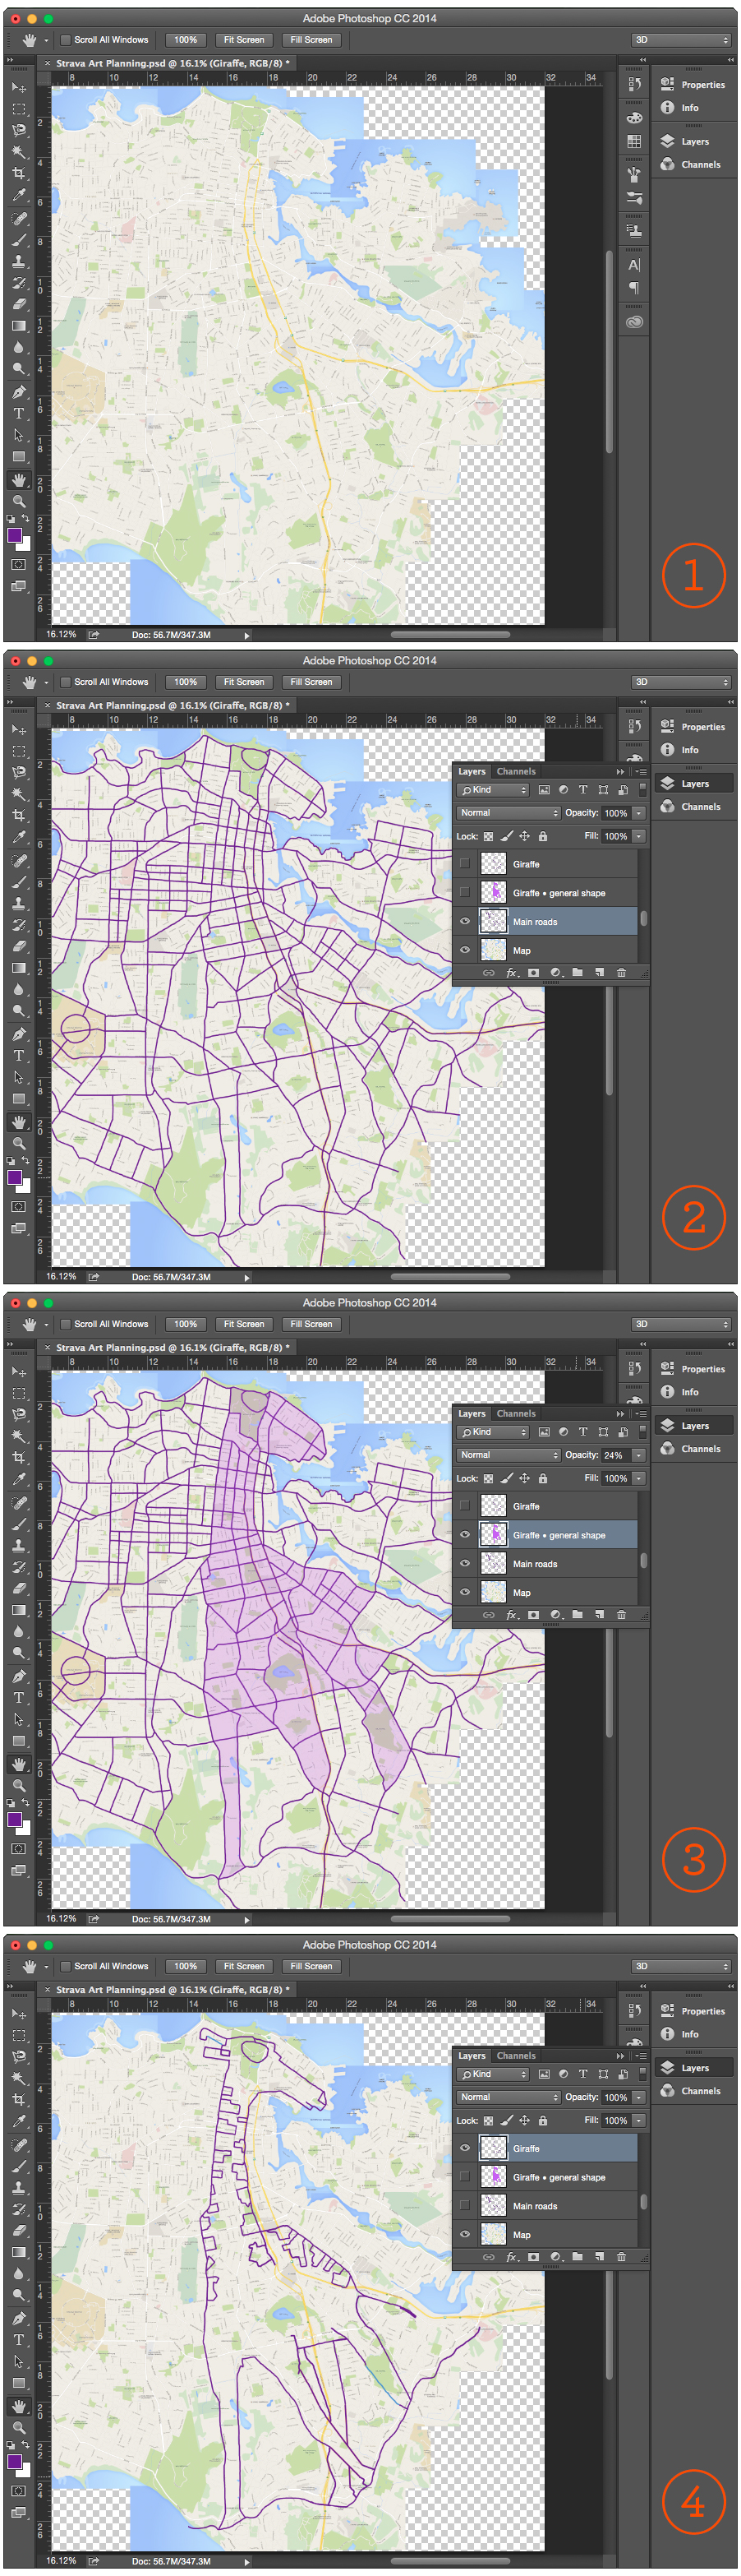Select the Eyedropper tool in screenshot 1
741x2576 pixels.
tap(19, 196)
